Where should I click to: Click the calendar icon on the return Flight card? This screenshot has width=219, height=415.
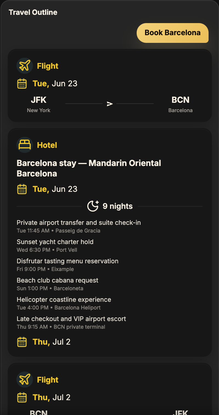[22, 397]
